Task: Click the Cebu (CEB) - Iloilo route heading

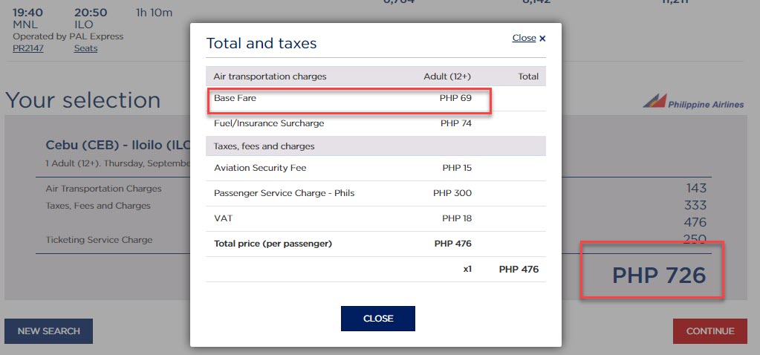Action: click(x=117, y=145)
